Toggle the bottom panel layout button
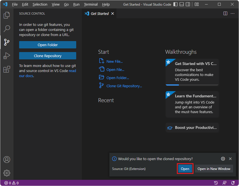This screenshot has width=239, height=186. (x=182, y=5)
